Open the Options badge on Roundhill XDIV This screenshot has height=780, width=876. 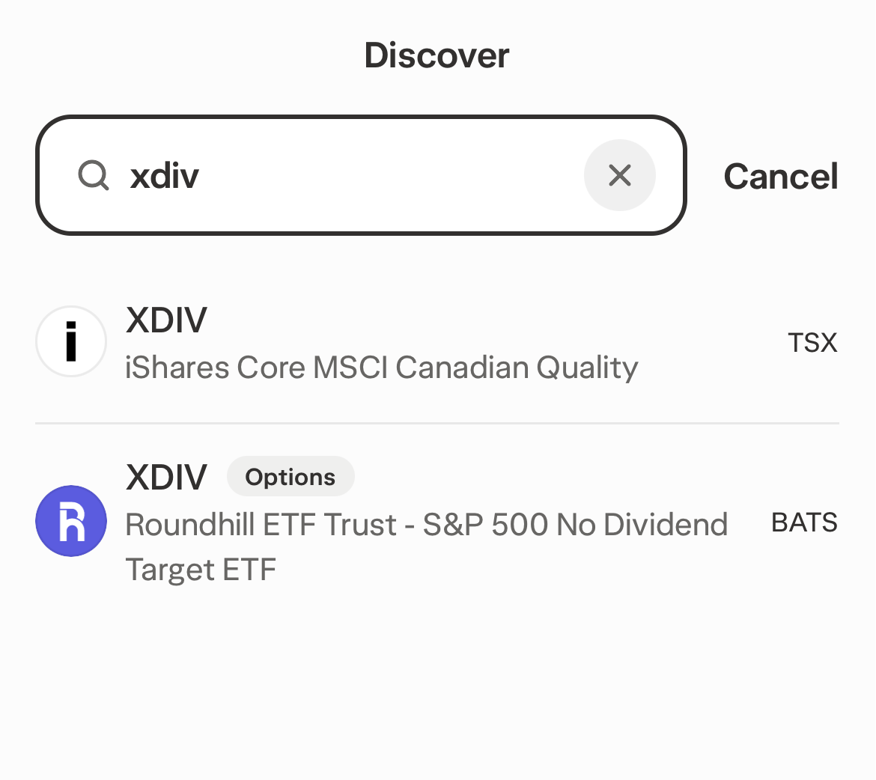tap(290, 477)
